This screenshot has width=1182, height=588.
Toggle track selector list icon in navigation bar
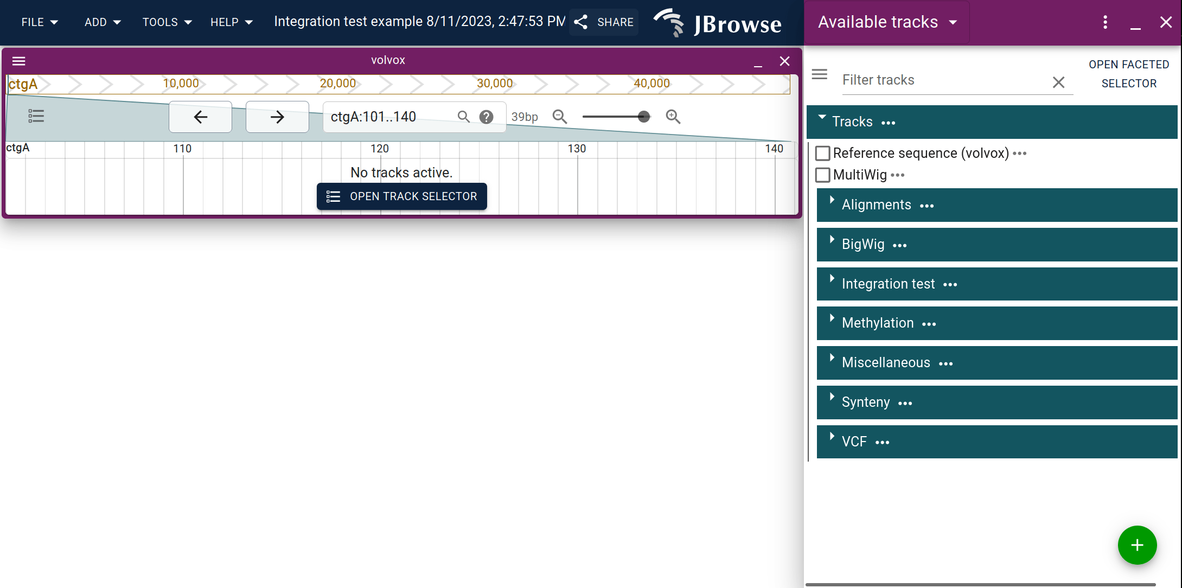coord(36,116)
